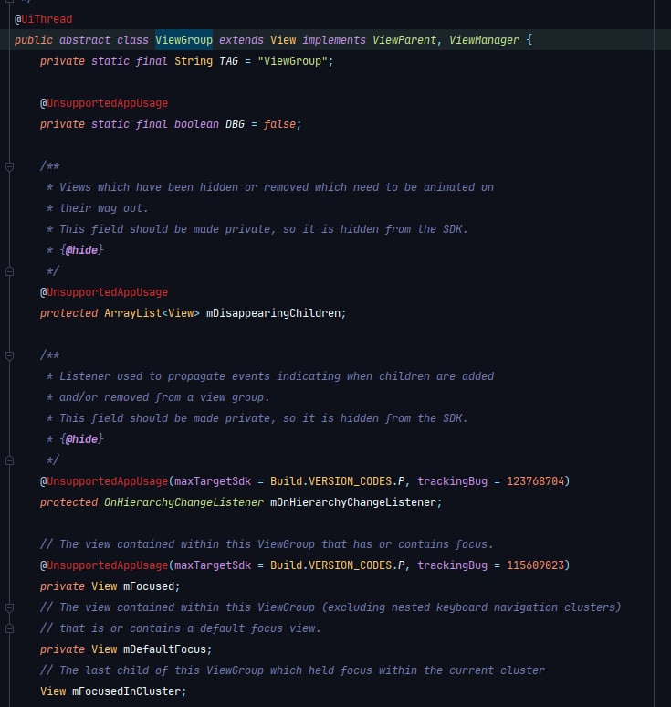Click the mDisappearingChildren field name
The width and height of the screenshot is (671, 707).
tap(273, 313)
